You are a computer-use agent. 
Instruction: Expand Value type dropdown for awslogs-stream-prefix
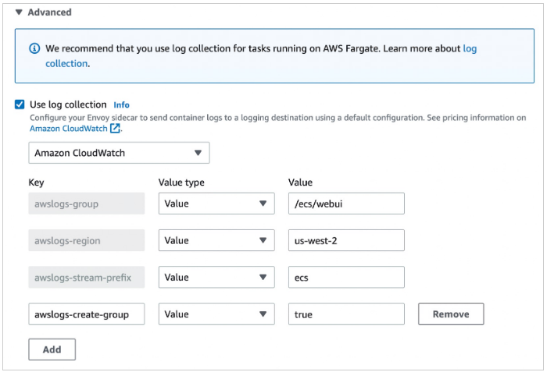pyautogui.click(x=216, y=277)
